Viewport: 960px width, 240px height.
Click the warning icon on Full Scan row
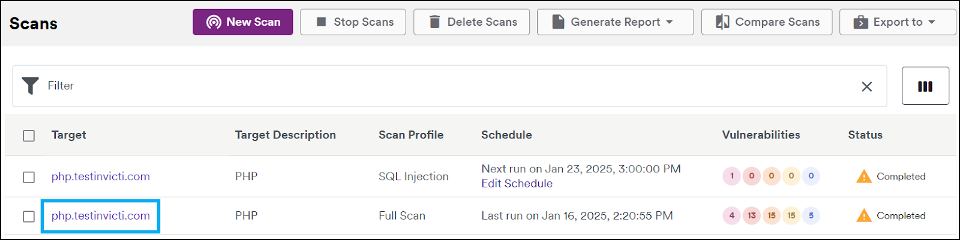tap(863, 215)
